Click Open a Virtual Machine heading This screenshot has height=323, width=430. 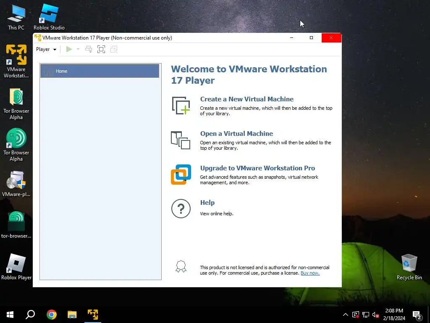pyautogui.click(x=237, y=134)
